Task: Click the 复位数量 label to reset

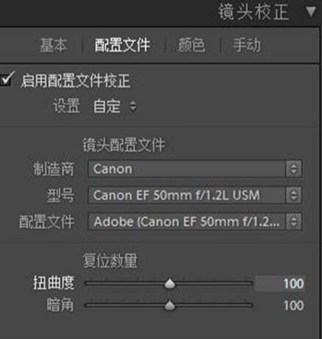Action: point(110,261)
